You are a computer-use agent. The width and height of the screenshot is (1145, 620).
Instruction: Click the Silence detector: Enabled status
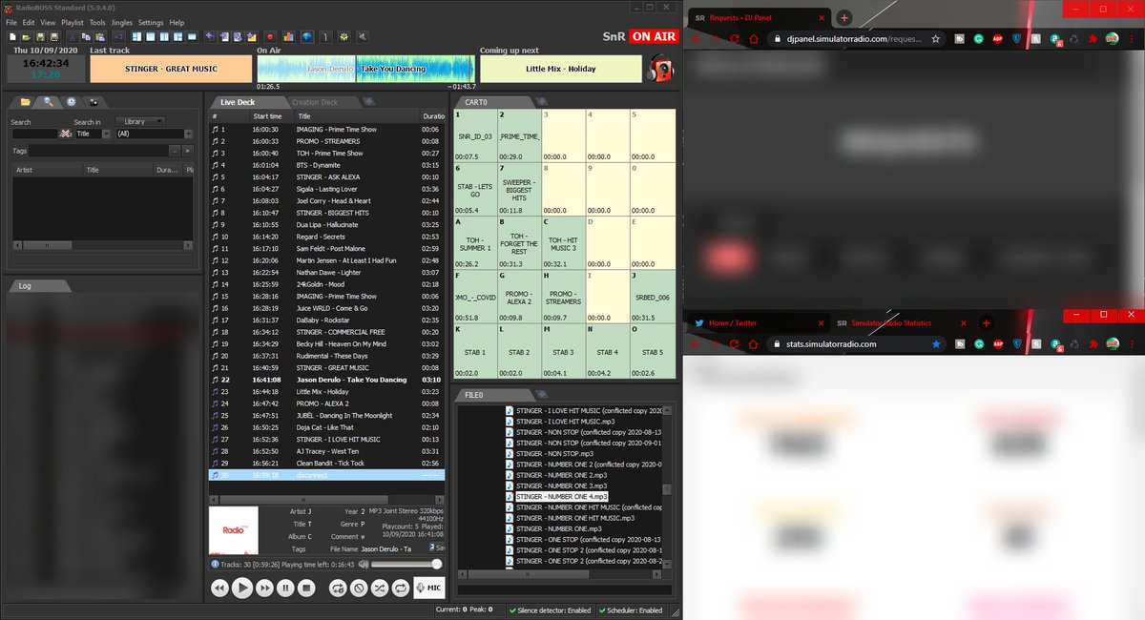pyautogui.click(x=551, y=610)
